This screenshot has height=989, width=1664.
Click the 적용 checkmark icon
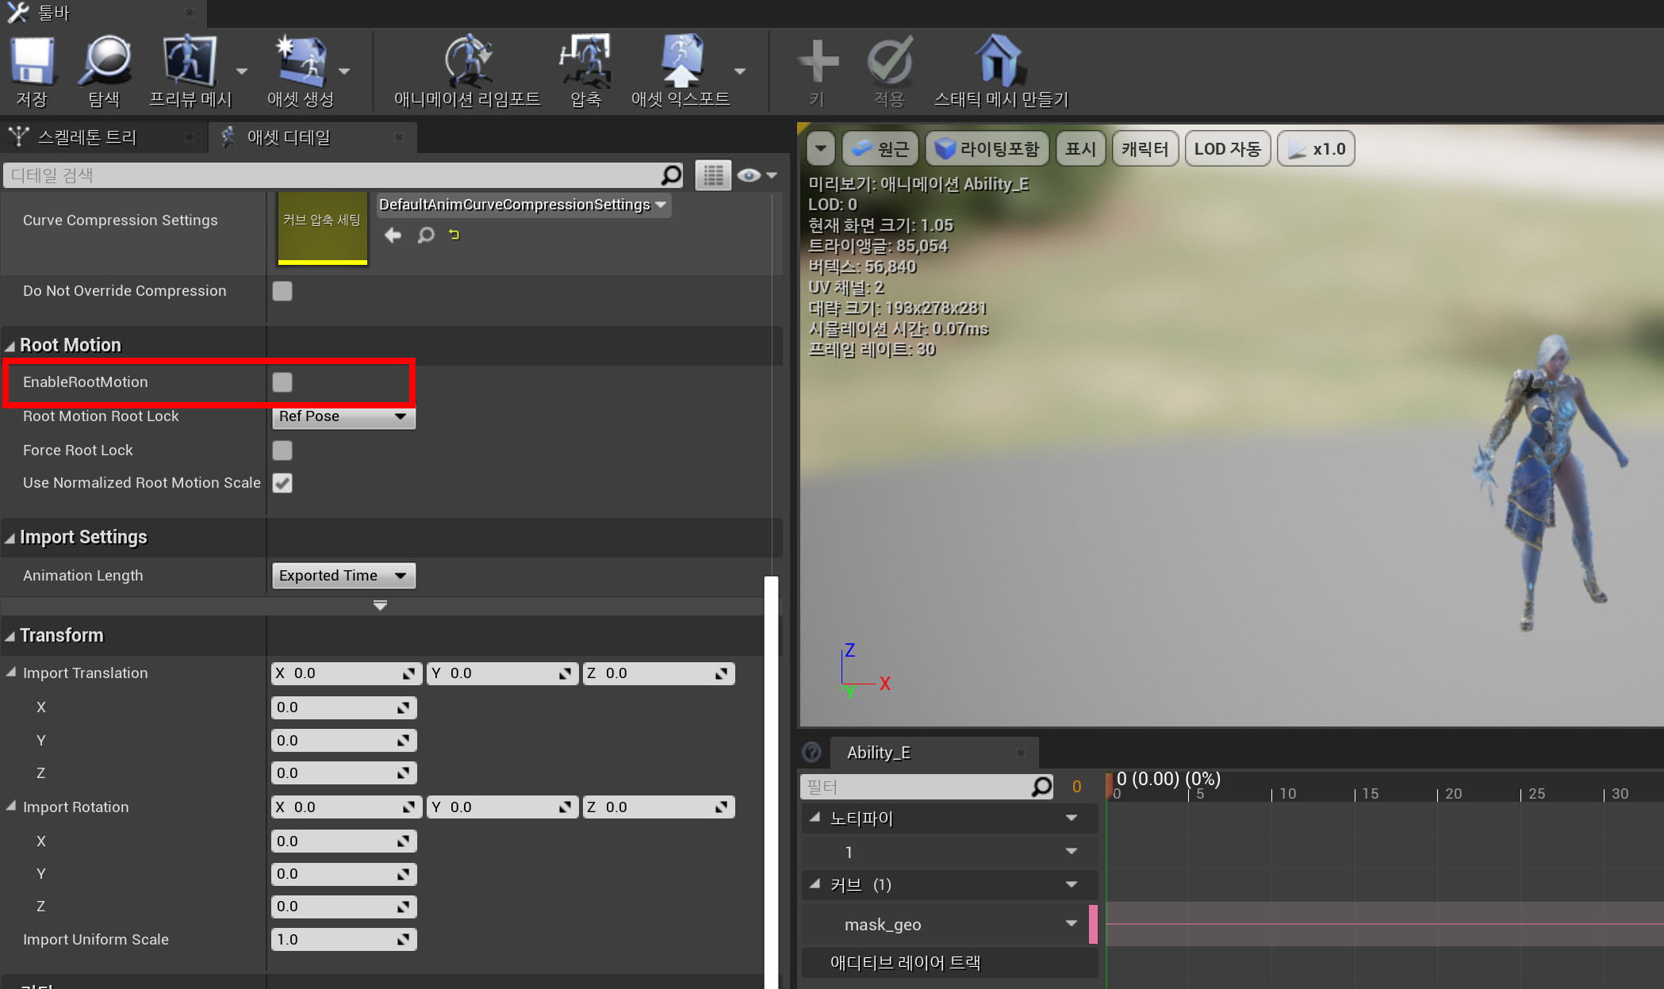890,61
